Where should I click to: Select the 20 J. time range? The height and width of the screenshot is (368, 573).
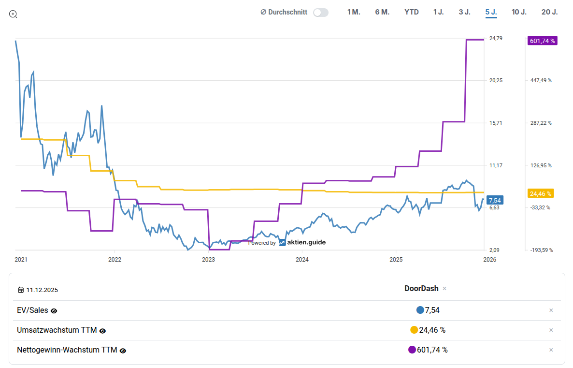549,12
